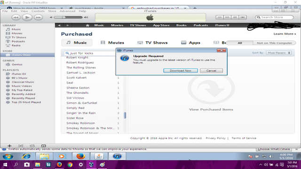Click Download Now in the upgrade dialog

tap(181, 71)
